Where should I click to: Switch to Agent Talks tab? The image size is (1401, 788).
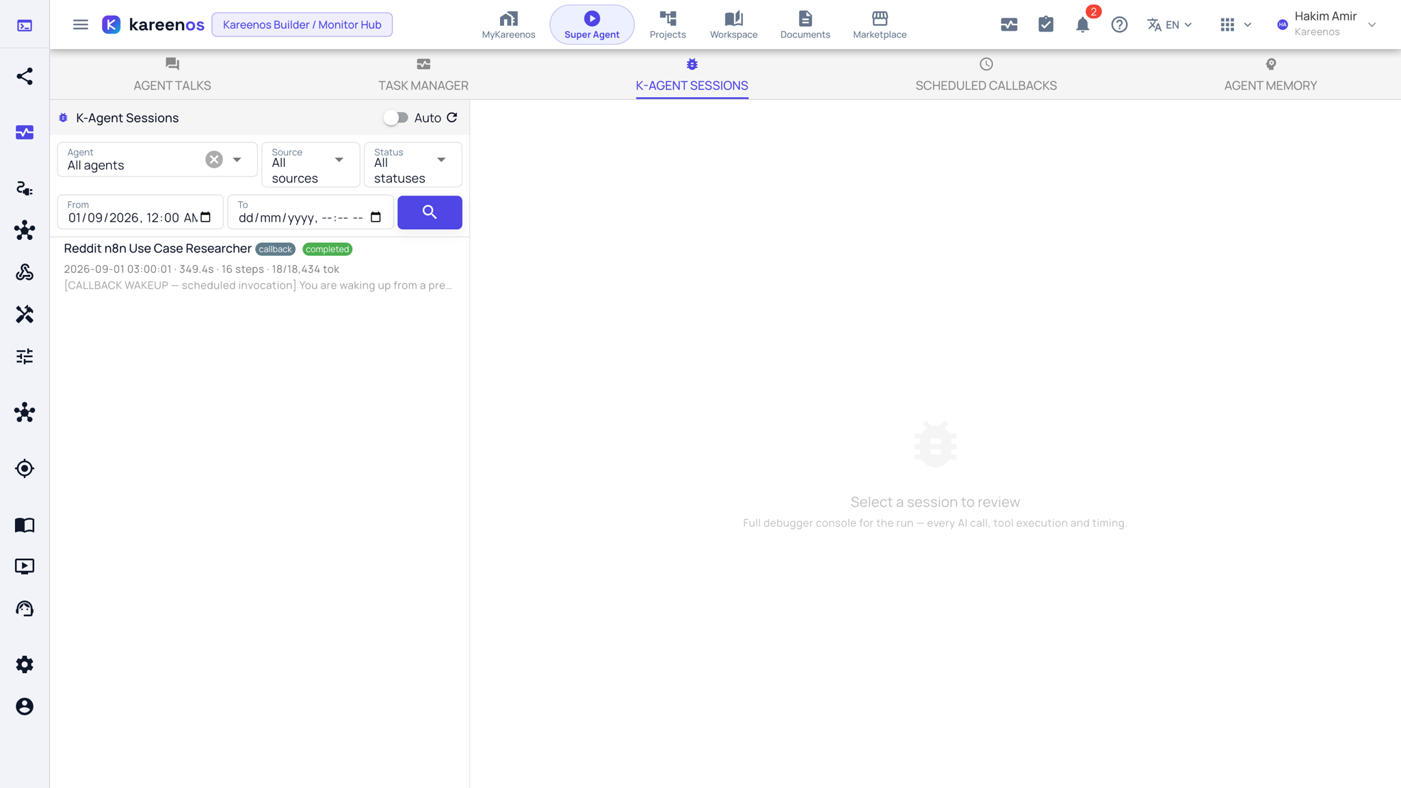click(172, 75)
